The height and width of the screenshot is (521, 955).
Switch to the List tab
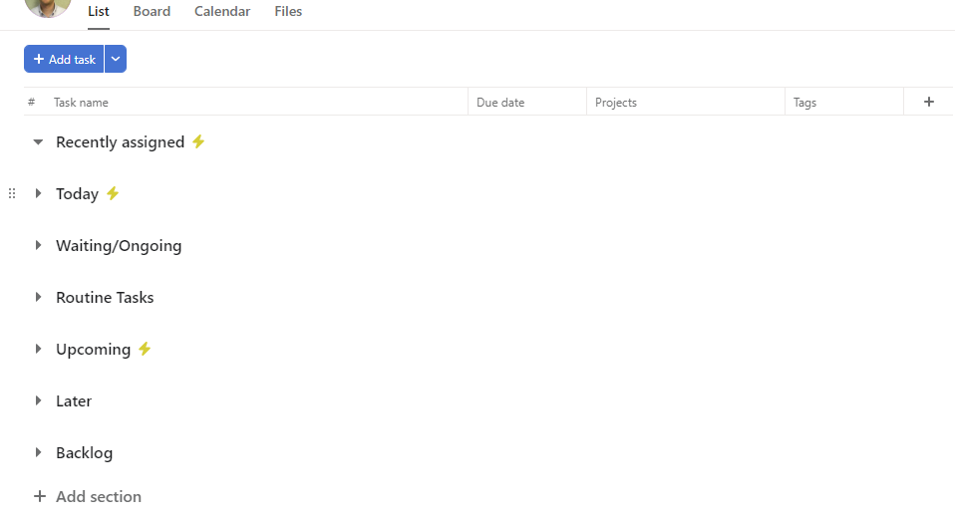tap(98, 12)
